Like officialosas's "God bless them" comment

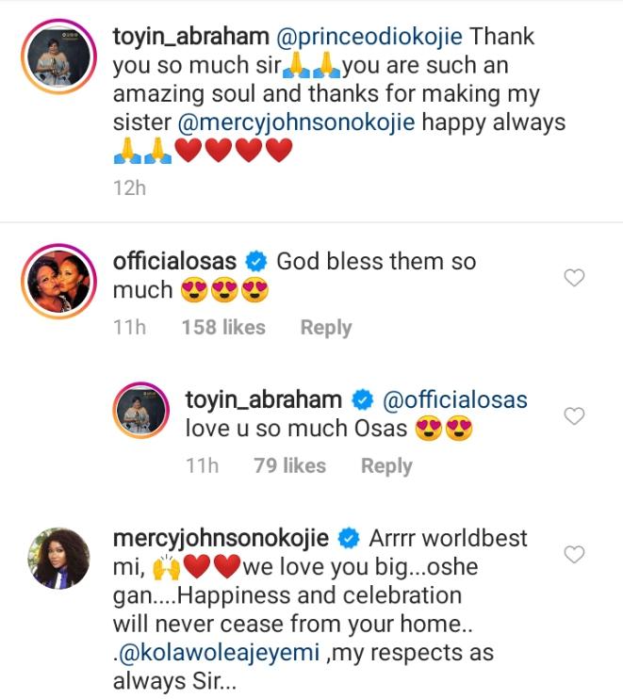(574, 277)
